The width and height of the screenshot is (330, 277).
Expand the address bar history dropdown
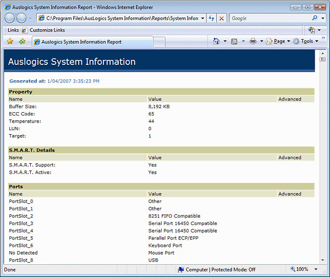202,18
